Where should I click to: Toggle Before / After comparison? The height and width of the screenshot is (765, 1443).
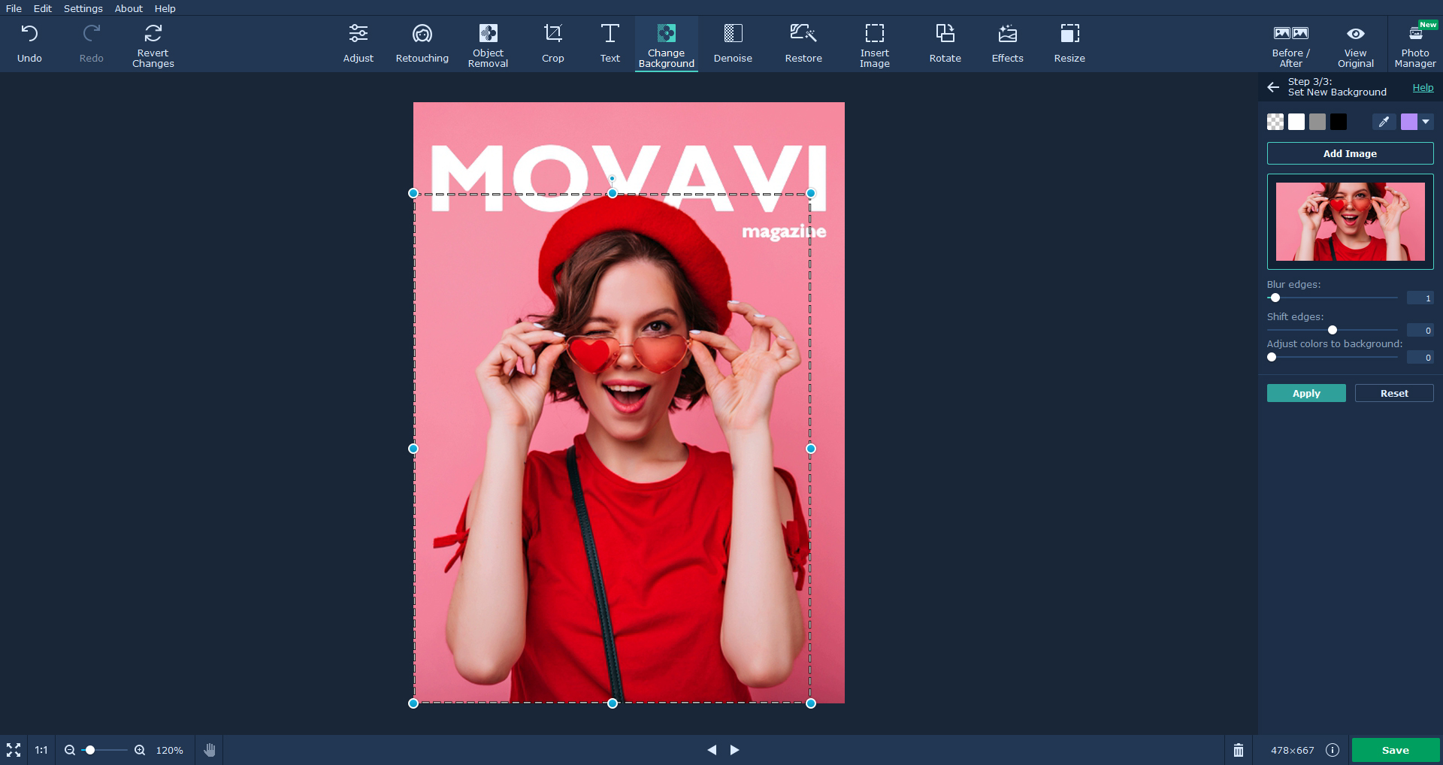(x=1290, y=44)
